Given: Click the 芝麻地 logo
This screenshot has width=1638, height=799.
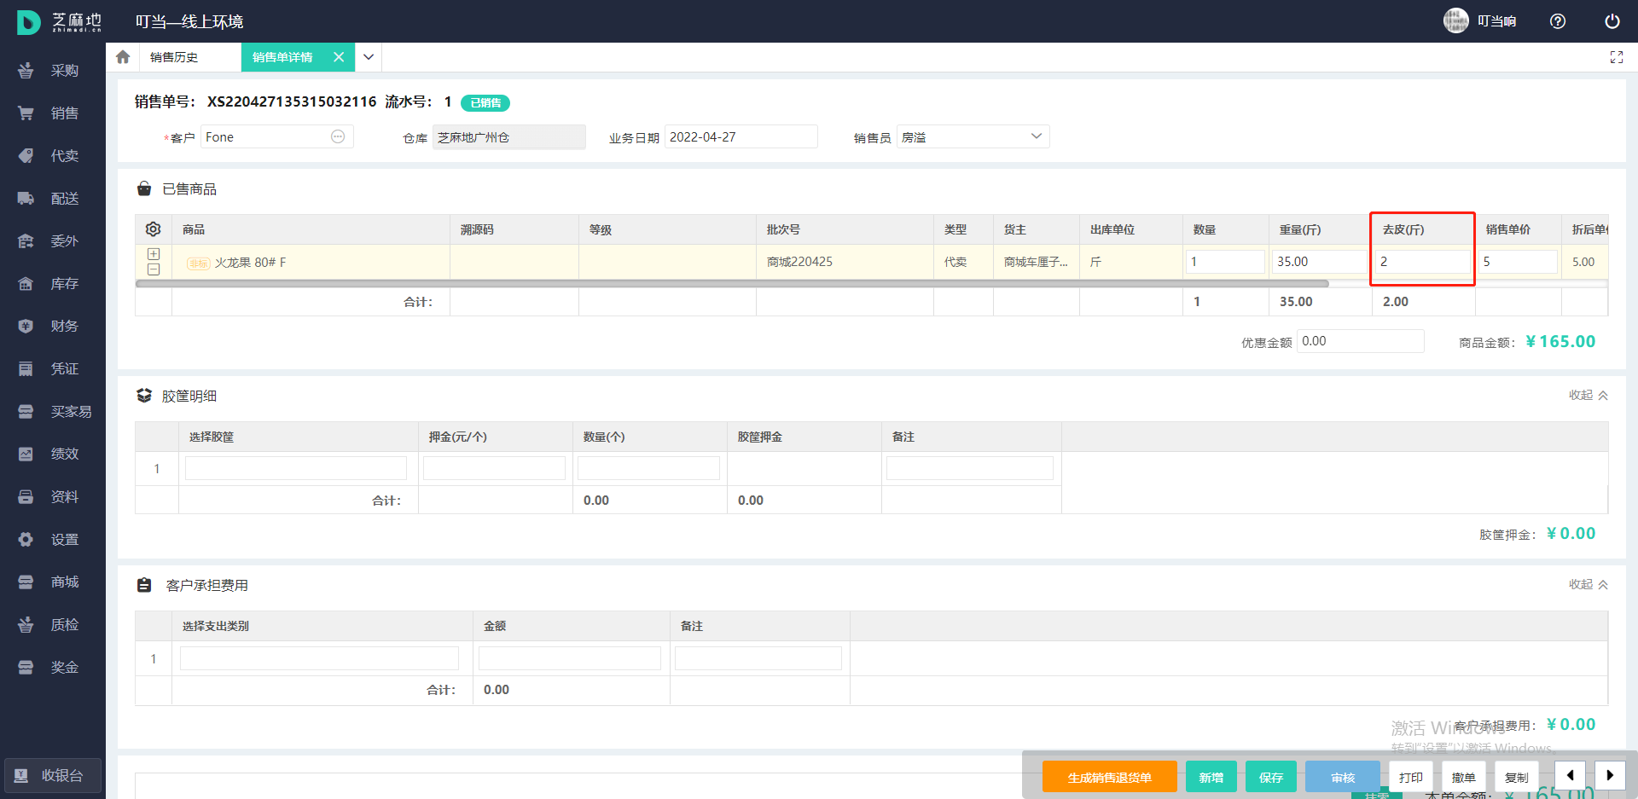Looking at the screenshot, I should coord(59,21).
